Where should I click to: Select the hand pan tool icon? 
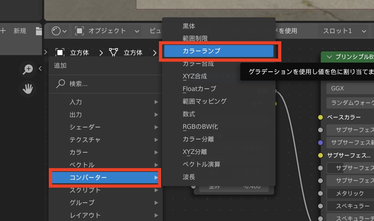coord(28,89)
